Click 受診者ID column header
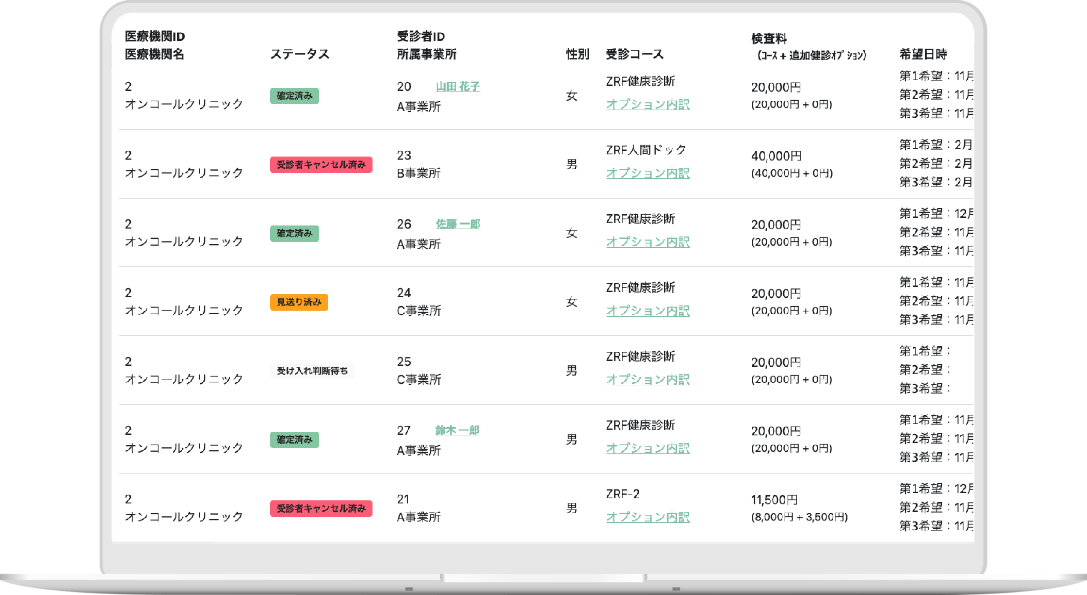Screen dimensions: 1087x595 (x=421, y=36)
